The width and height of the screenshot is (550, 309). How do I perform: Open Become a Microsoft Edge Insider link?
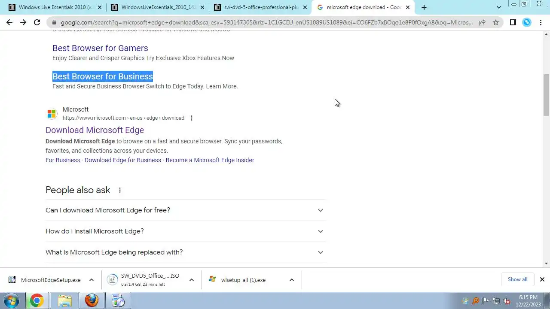pos(210,160)
